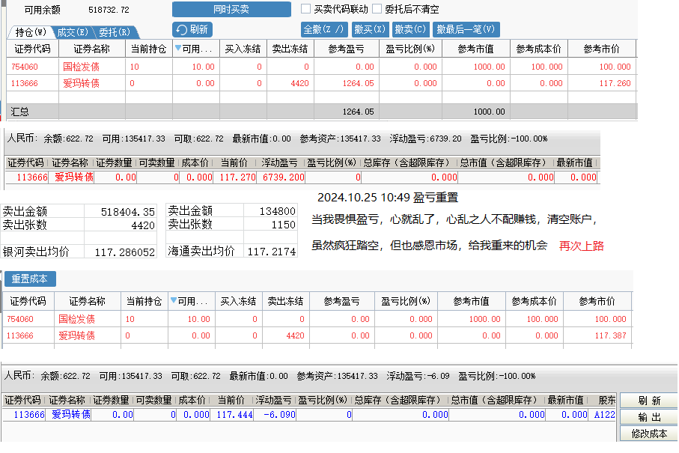The height and width of the screenshot is (453, 679).
Task: Click the bottom-right 刷 新 button
Action: coord(648,401)
